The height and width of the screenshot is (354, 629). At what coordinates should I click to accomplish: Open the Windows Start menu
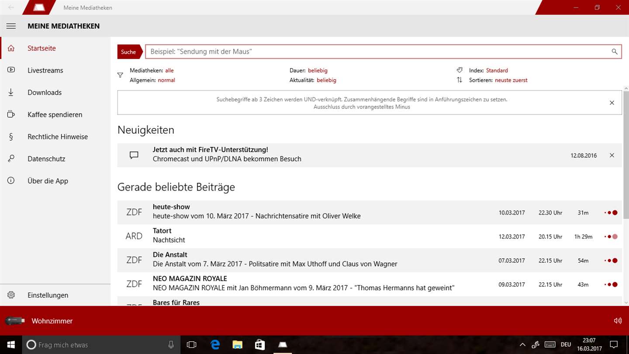(11, 345)
